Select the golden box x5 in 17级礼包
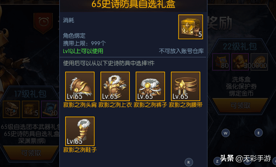Screen dimensions: 276x167 click(30, 109)
